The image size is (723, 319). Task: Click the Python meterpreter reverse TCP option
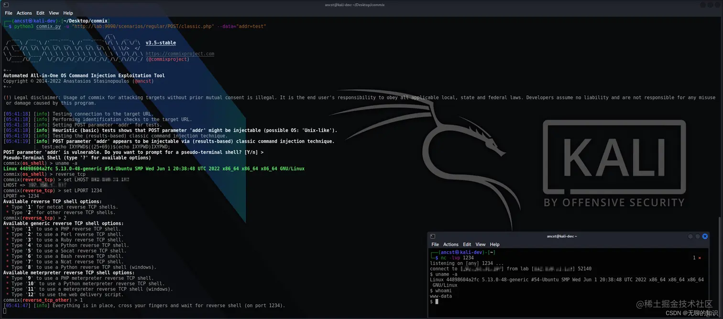click(85, 284)
